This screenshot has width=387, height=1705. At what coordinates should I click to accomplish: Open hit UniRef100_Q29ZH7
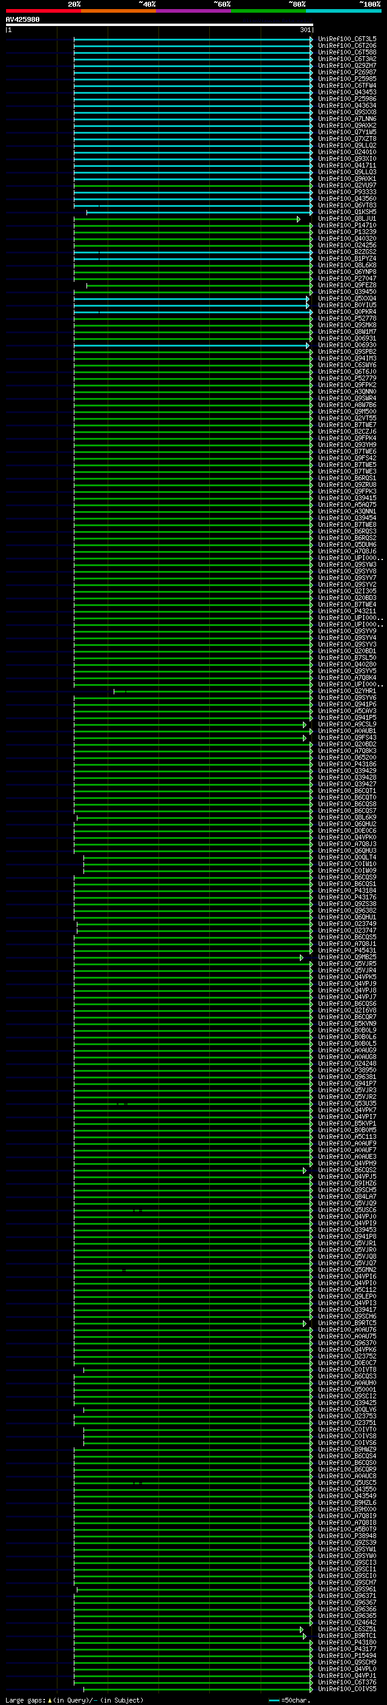(347, 65)
